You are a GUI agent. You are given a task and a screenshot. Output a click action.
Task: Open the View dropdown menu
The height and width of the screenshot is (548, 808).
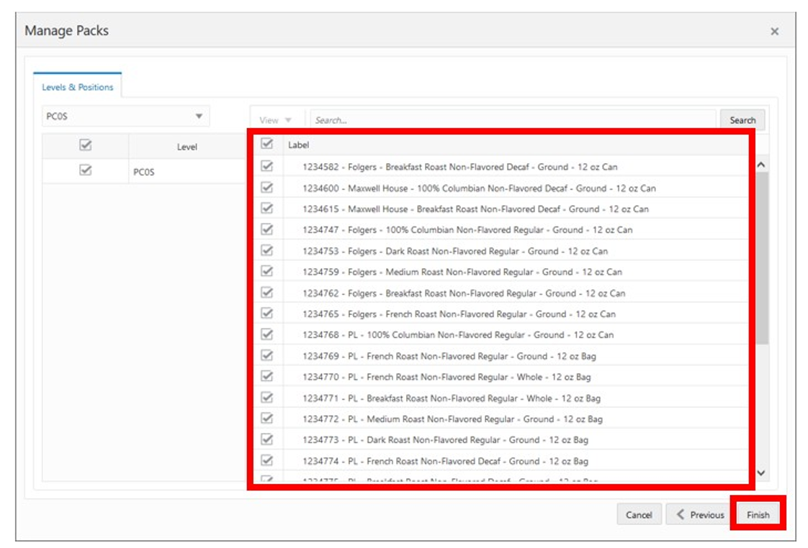pyautogui.click(x=275, y=120)
